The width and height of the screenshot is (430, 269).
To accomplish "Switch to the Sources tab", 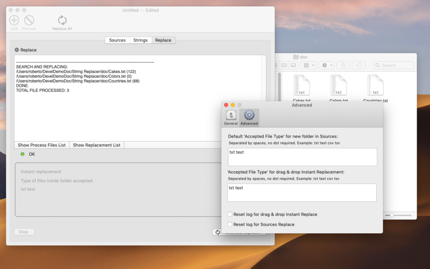I will pos(117,40).
